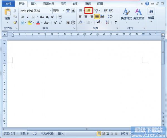The width and height of the screenshot is (167, 138).
Task: Open the Change Case Aa menu
Action: pyautogui.click(x=47, y=22)
